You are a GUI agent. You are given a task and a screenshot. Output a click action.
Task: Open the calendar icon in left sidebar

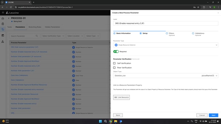pos(3,36)
